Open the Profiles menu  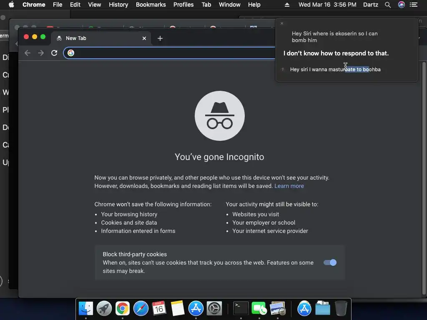183,5
